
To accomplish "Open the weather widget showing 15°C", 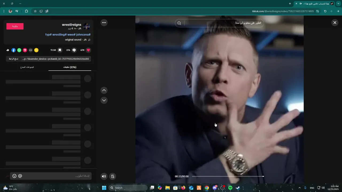I will pyautogui.click(x=10, y=188).
